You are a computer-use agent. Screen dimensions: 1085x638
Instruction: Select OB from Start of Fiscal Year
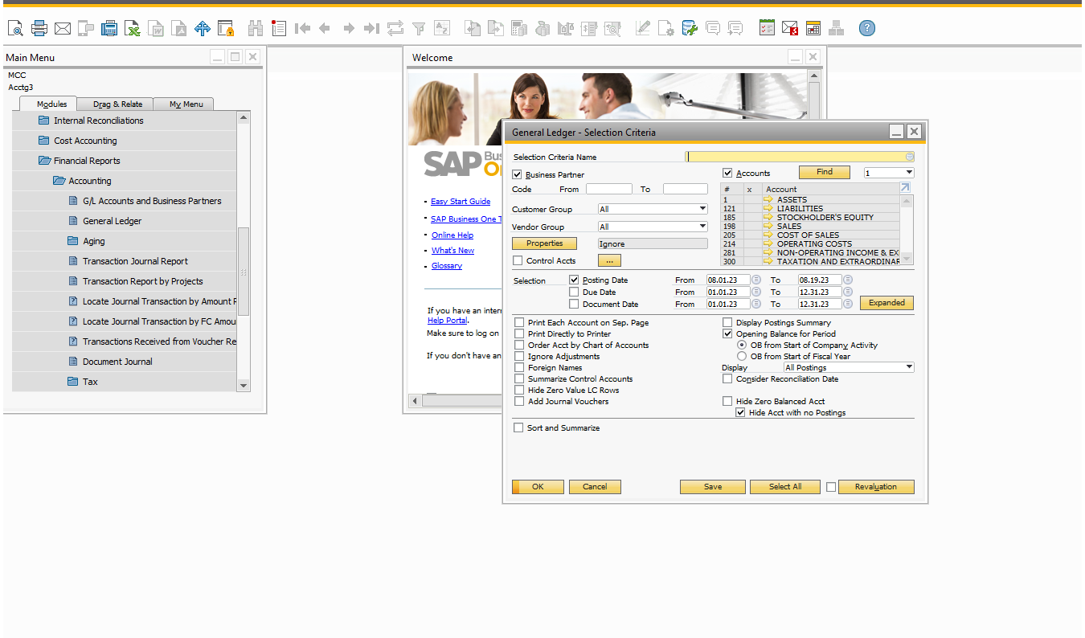click(x=743, y=357)
